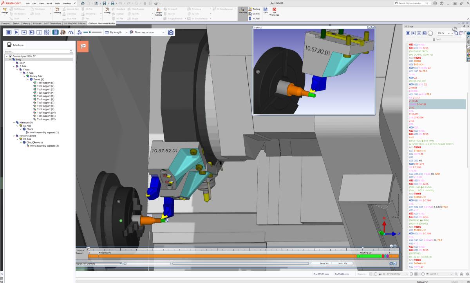This screenshot has width=470, height=283.
Task: Adjust the simulation speed slider
Action: pyautogui.click(x=90, y=32)
